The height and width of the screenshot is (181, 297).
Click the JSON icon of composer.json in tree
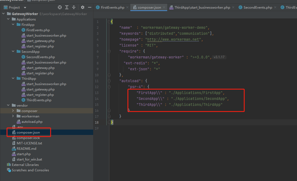(14, 133)
